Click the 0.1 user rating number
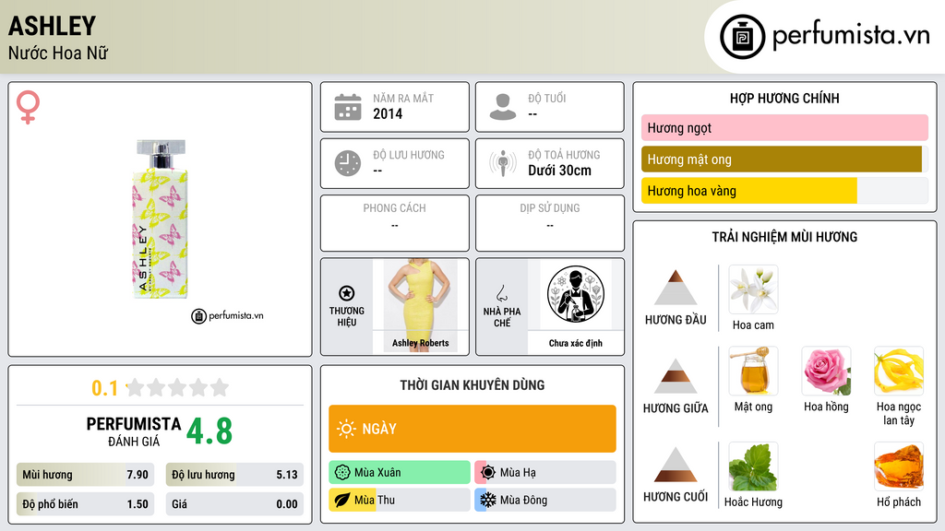This screenshot has width=945, height=531. (105, 388)
